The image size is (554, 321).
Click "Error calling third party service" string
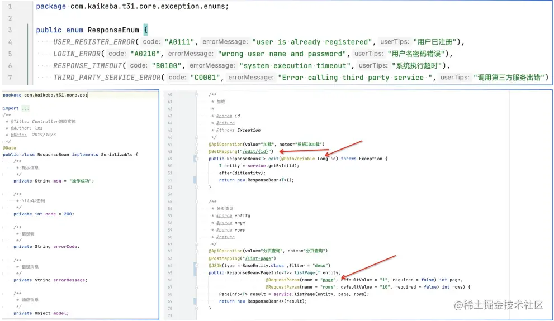point(355,78)
